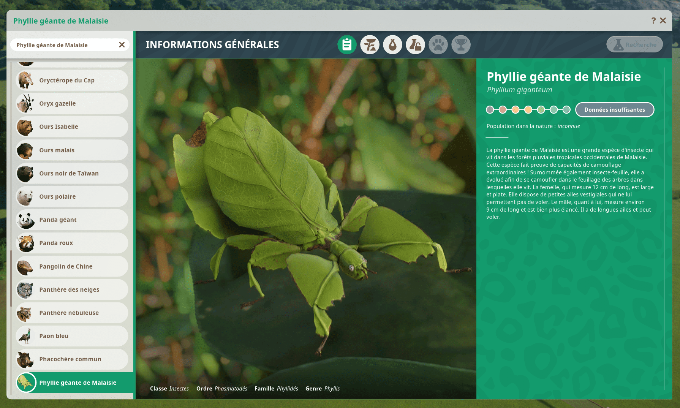The image size is (680, 408).
Task: Open the enrichment and locked research tab
Action: (415, 45)
